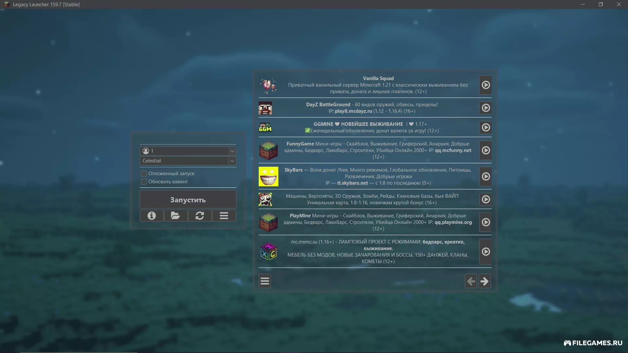Expand the Celestial version dropdown
The image size is (628, 353).
[232, 161]
